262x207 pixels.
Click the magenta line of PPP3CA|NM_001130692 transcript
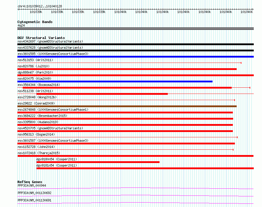pyautogui.click(x=135, y=196)
